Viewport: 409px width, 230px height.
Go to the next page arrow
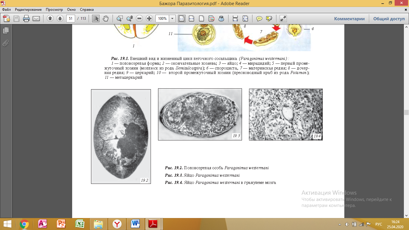pyautogui.click(x=60, y=19)
